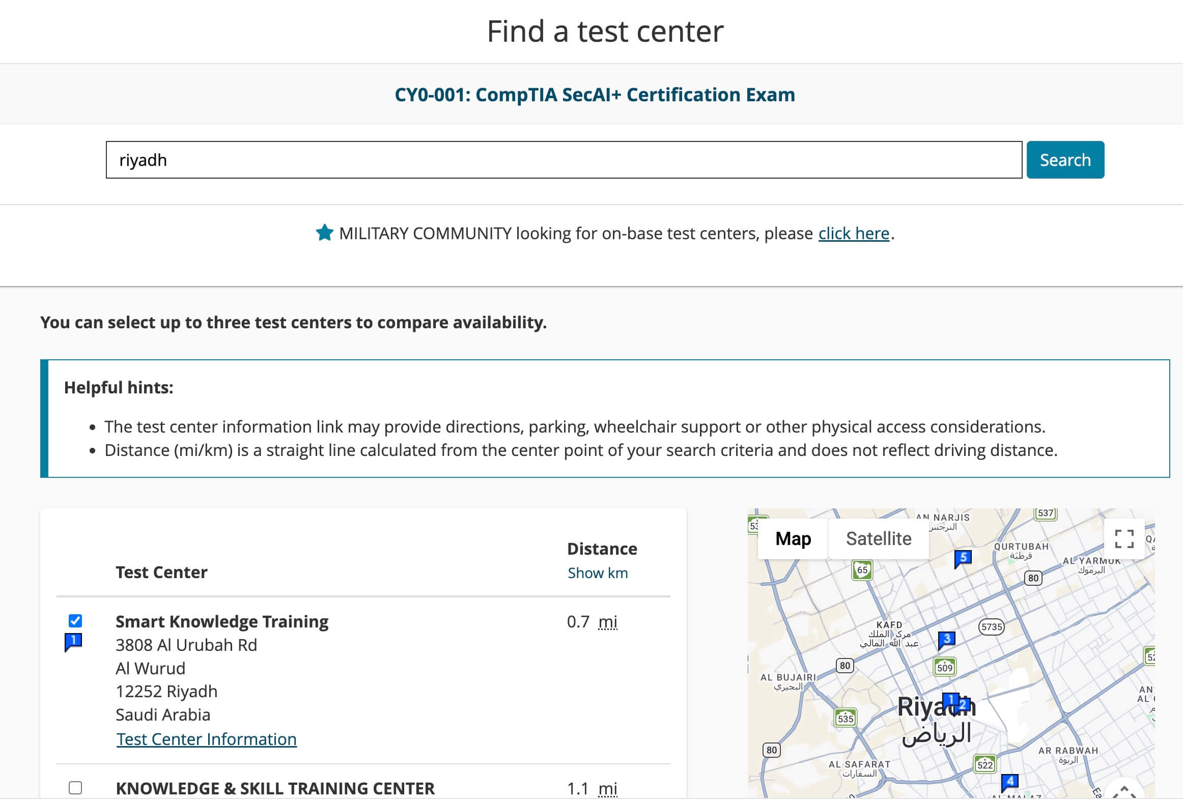Click blue flag marker 1 in list
The width and height of the screenshot is (1183, 801).
73,641
